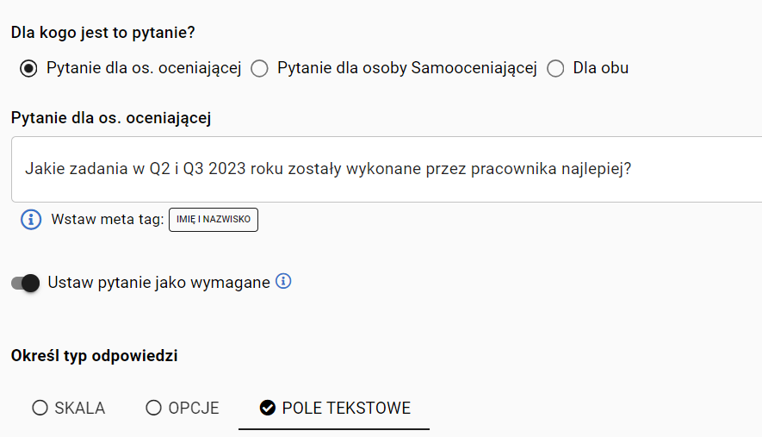
Task: Click the checkmark icon beside POLE TEKSTOWE
Action: [x=267, y=408]
